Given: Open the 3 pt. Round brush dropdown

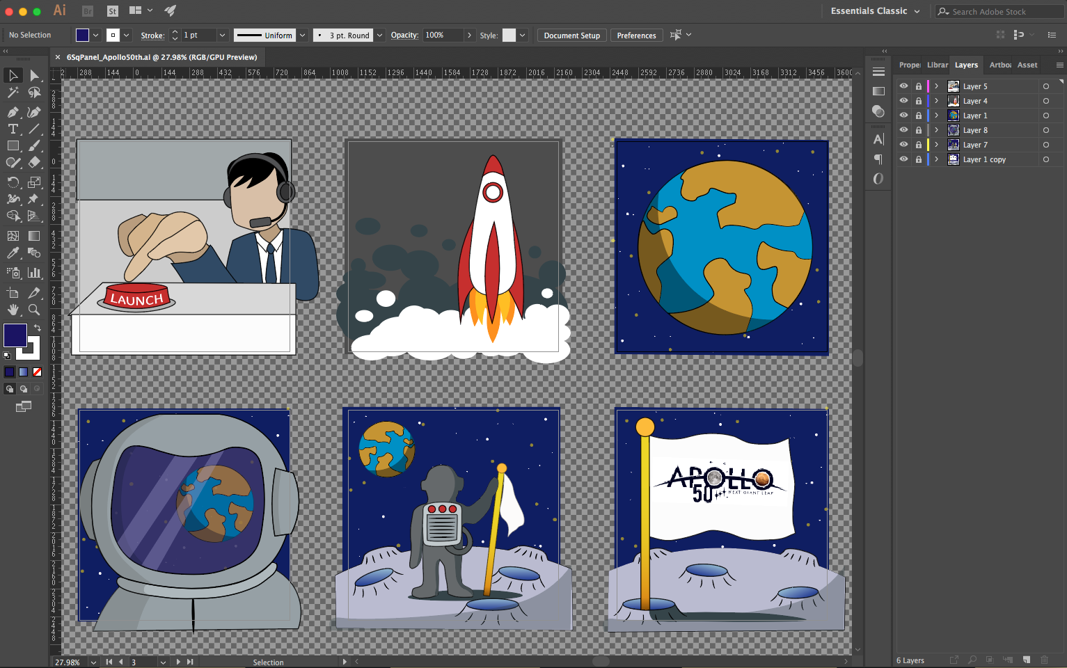Looking at the screenshot, I should coord(380,35).
